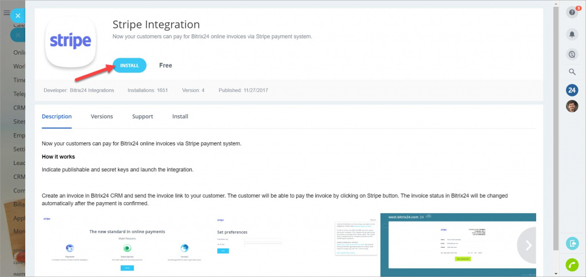The image size is (586, 277).
Task: Switch to the Versions tab
Action: 102,117
